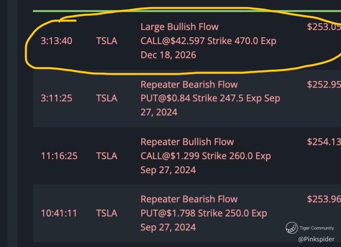341x247 pixels.
Task: Click the Tiger Community logo icon
Action: (292, 228)
